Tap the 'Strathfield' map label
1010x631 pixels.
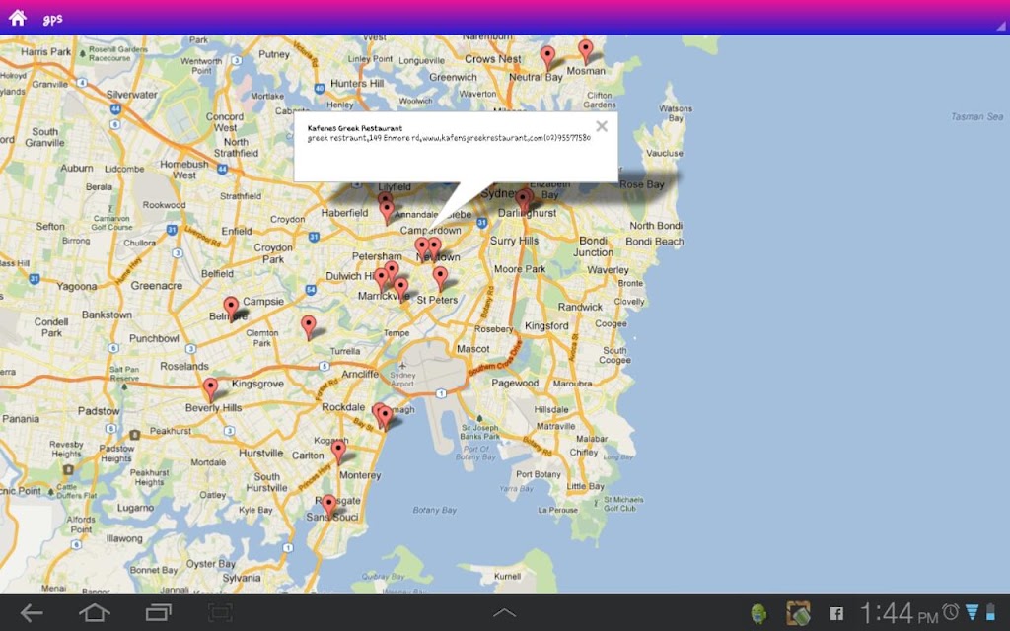point(241,196)
